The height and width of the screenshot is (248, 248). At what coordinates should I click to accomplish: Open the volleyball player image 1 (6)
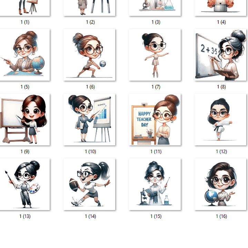tap(89, 54)
